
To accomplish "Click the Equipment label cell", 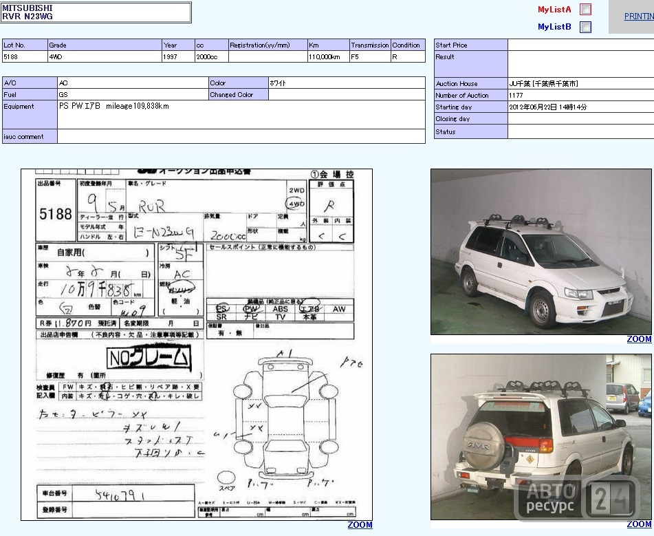I will 30,114.
